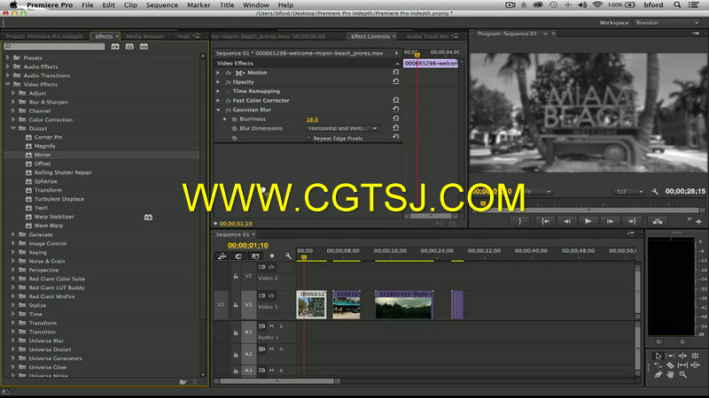Select the Pen tool

click(x=658, y=374)
